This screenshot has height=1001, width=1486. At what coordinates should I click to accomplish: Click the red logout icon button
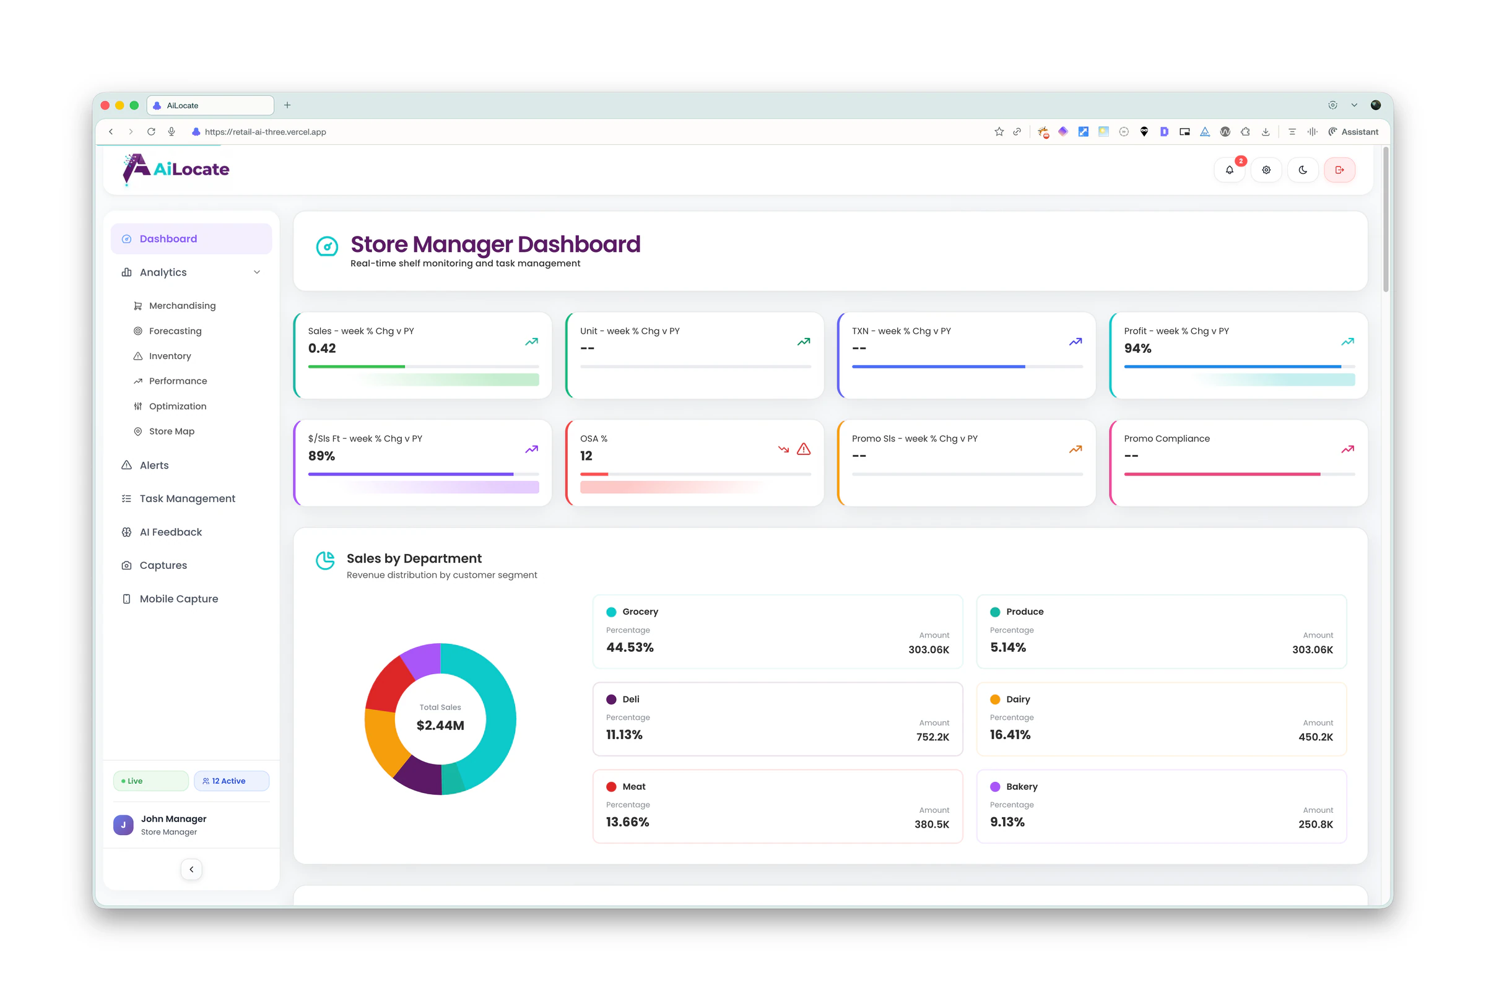pyautogui.click(x=1339, y=170)
